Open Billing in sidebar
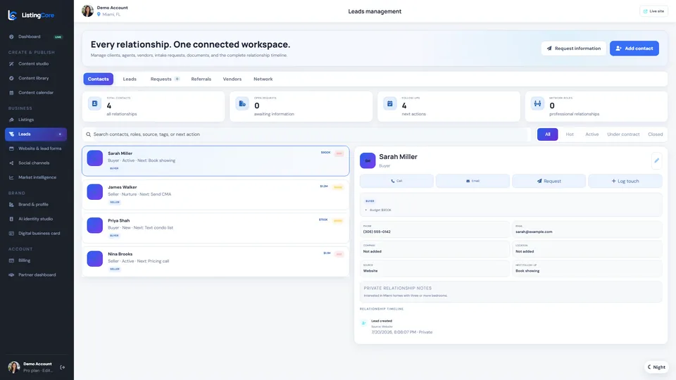Image resolution: width=676 pixels, height=380 pixels. [36, 260]
